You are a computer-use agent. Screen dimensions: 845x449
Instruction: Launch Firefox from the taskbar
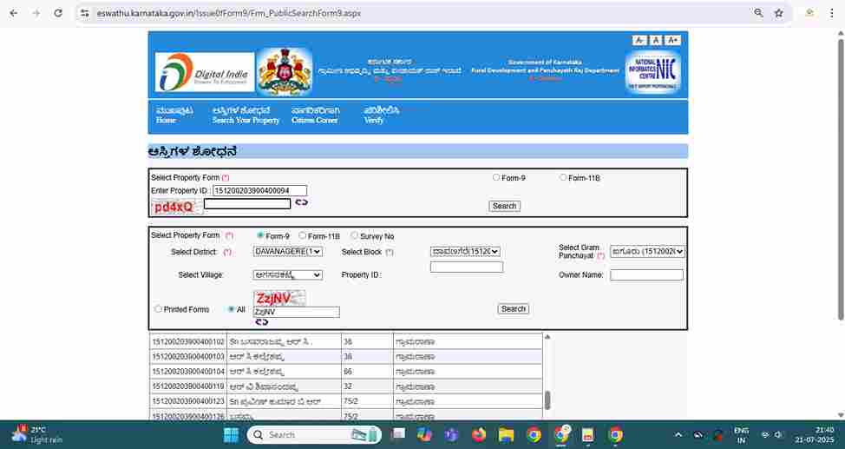(x=479, y=435)
